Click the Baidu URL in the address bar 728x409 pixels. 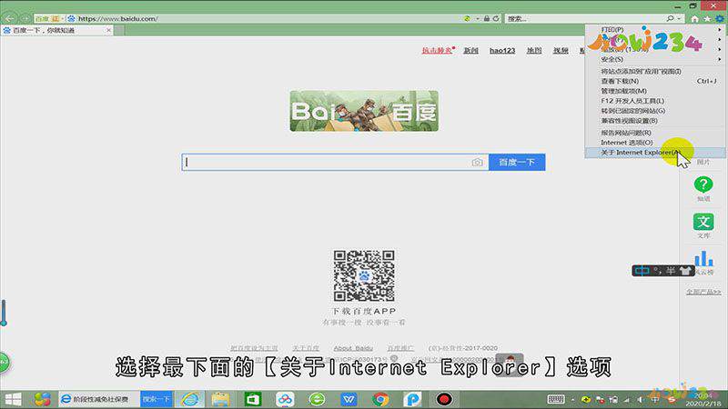click(118, 18)
